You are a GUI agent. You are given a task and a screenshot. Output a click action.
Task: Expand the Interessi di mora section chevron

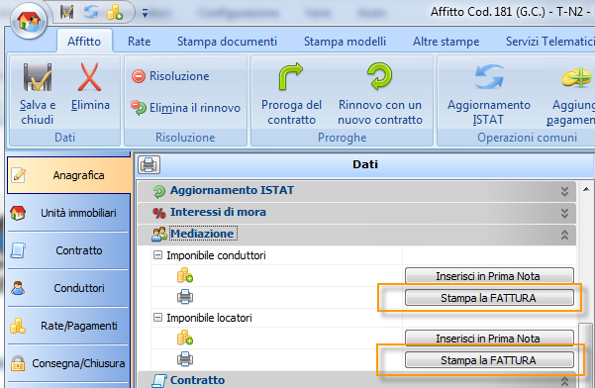(564, 213)
